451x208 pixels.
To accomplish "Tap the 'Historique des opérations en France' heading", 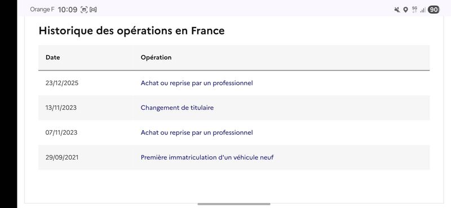I will (132, 31).
